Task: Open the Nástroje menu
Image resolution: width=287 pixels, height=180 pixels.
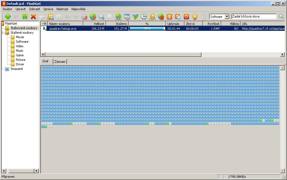Action: (62, 9)
